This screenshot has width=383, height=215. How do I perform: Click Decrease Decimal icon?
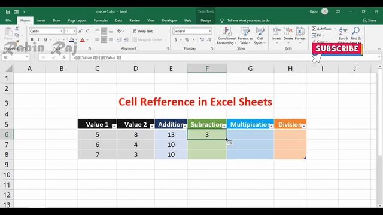click(x=209, y=40)
